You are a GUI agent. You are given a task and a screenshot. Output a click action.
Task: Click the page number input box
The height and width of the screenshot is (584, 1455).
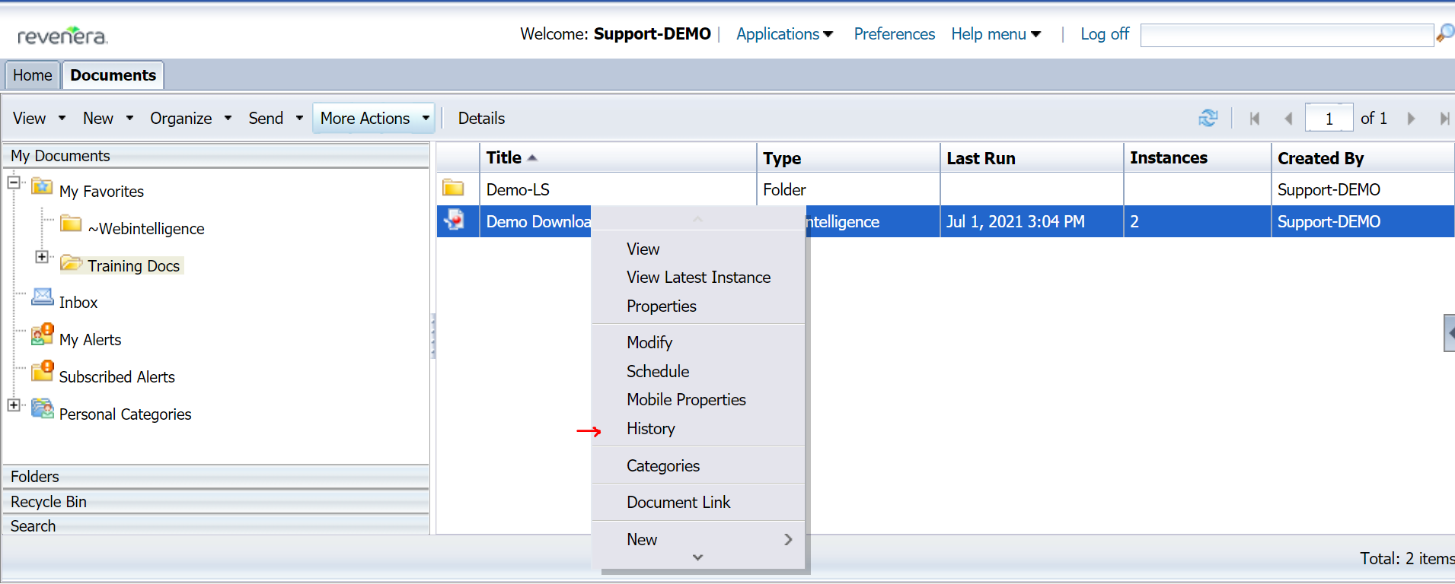click(x=1329, y=119)
